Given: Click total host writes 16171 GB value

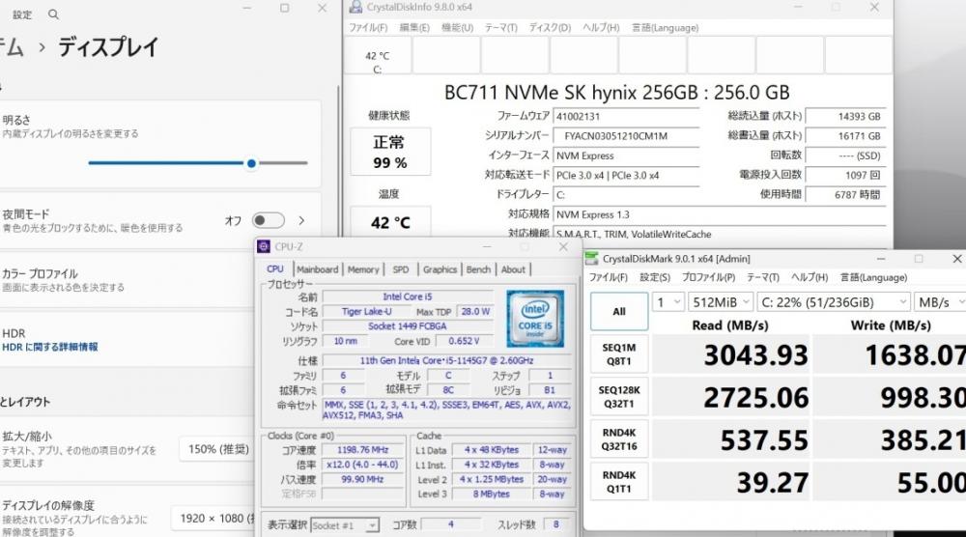Looking at the screenshot, I should pos(845,136).
